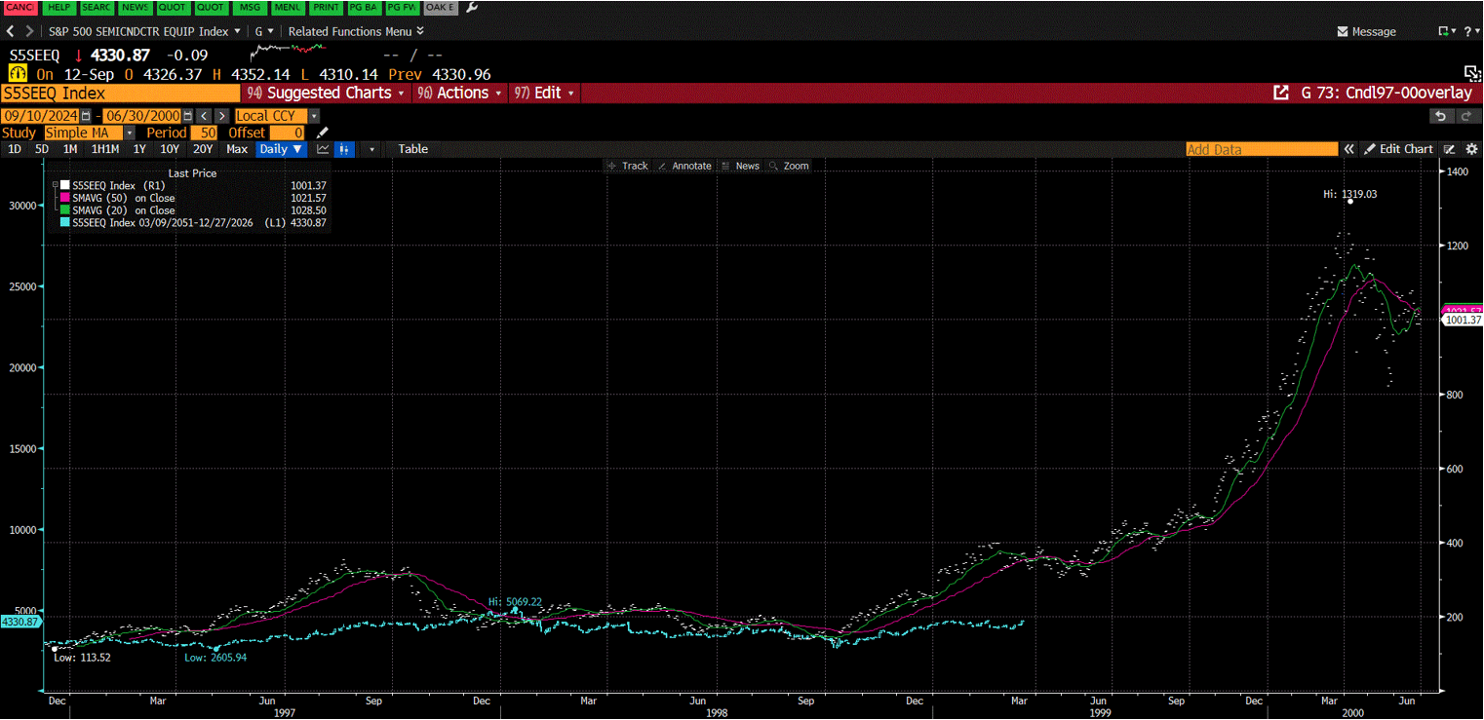Click the calendar icon beside 09/10/2024

pyautogui.click(x=85, y=115)
